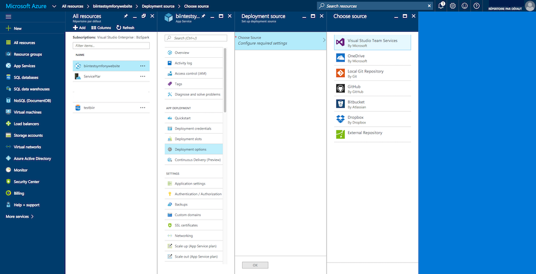Screen dimensions: 536x274
Task: Open the notifications bell icon
Action: (441, 6)
